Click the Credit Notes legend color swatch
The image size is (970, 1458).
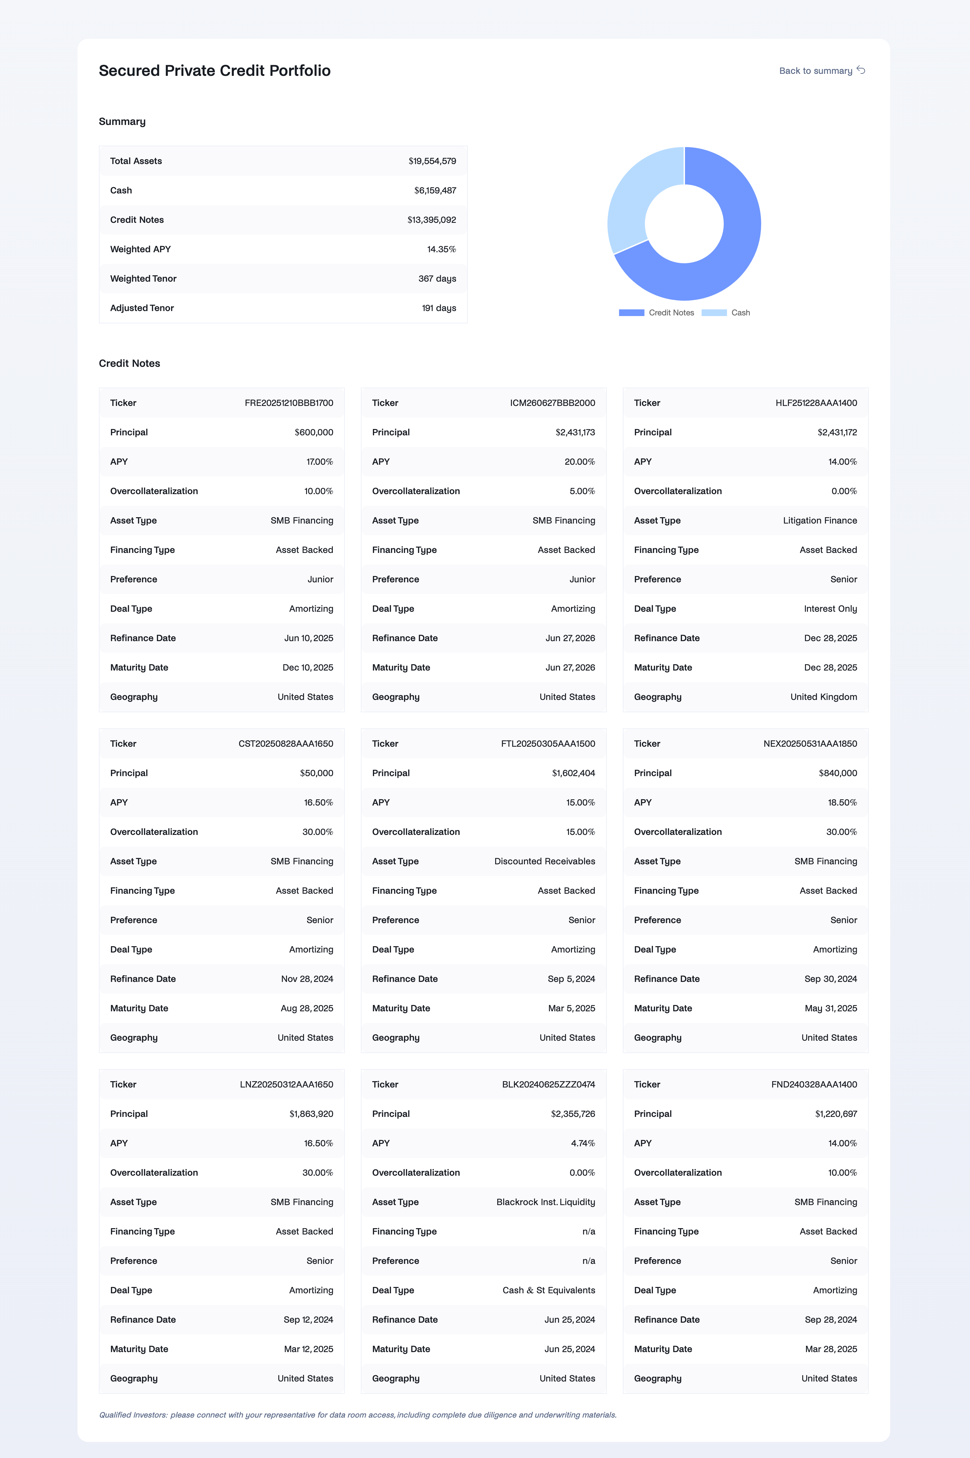click(631, 313)
